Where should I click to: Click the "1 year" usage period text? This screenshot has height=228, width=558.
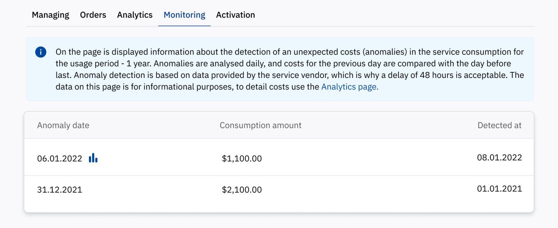tap(139, 64)
